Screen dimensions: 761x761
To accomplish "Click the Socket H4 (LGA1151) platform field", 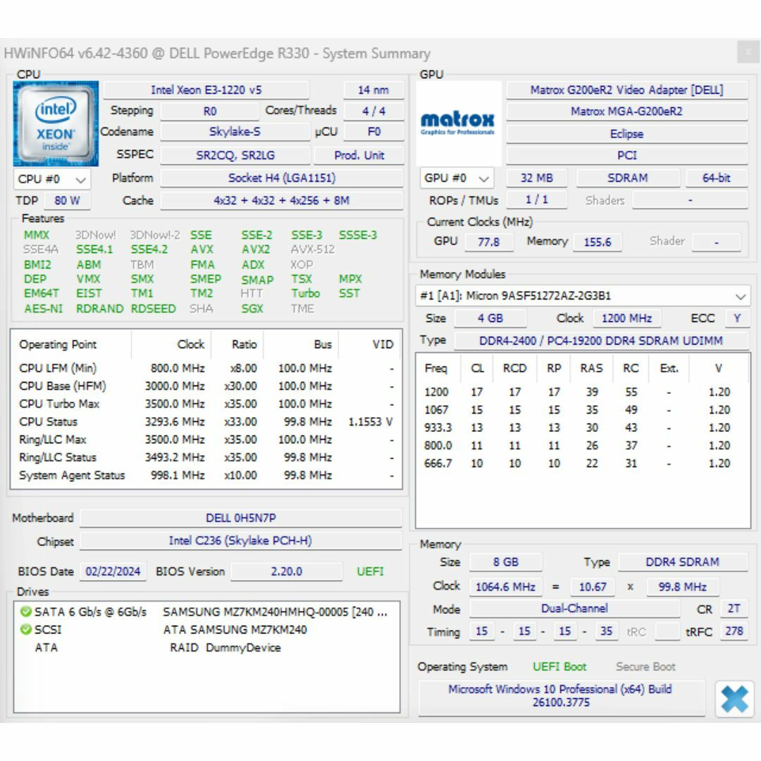I will tap(281, 178).
